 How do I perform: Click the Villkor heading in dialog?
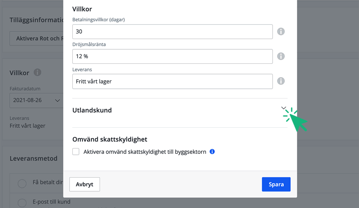pyautogui.click(x=82, y=9)
